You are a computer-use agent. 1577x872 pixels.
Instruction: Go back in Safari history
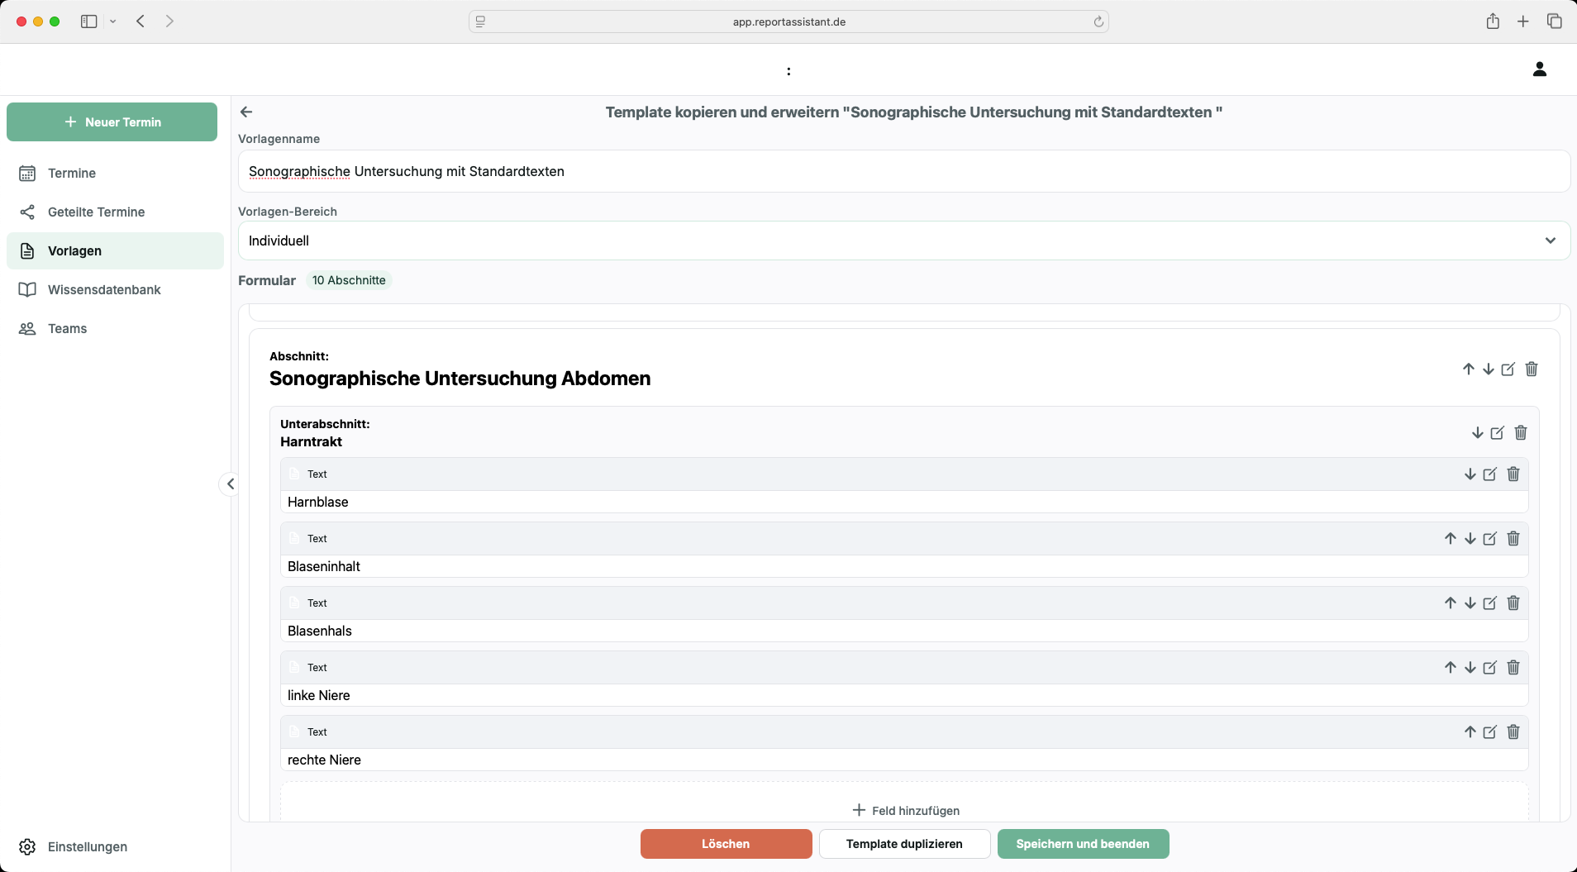coord(141,21)
